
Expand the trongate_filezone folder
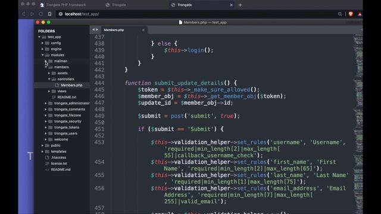pos(46,115)
